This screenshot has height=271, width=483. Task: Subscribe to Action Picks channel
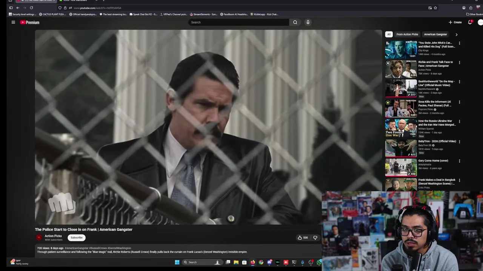(x=77, y=238)
